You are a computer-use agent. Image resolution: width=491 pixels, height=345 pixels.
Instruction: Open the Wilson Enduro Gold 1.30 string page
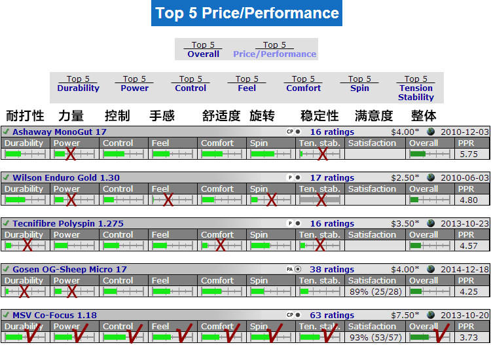click(x=66, y=177)
